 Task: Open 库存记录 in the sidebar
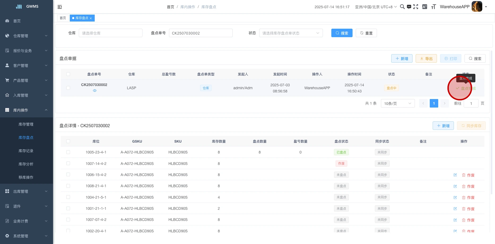click(26, 151)
